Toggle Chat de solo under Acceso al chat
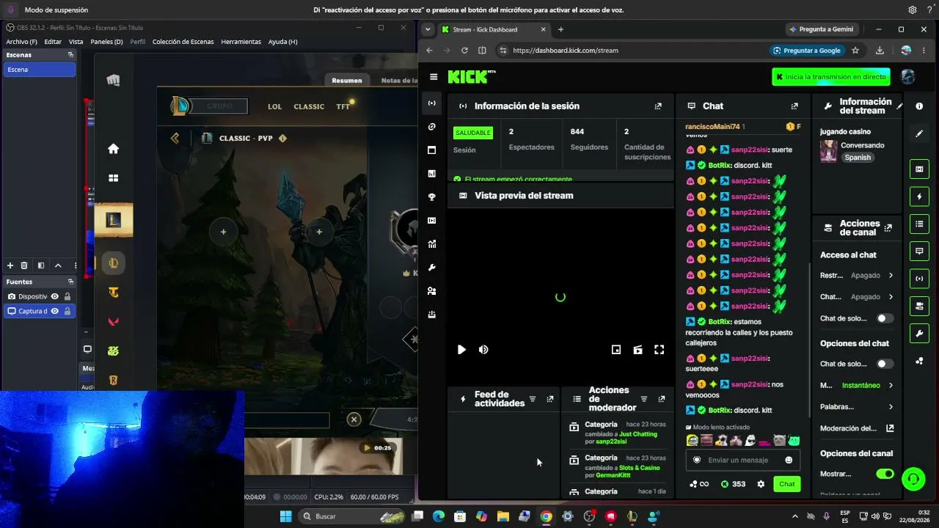Viewport: 939px width, 528px height. point(885,318)
